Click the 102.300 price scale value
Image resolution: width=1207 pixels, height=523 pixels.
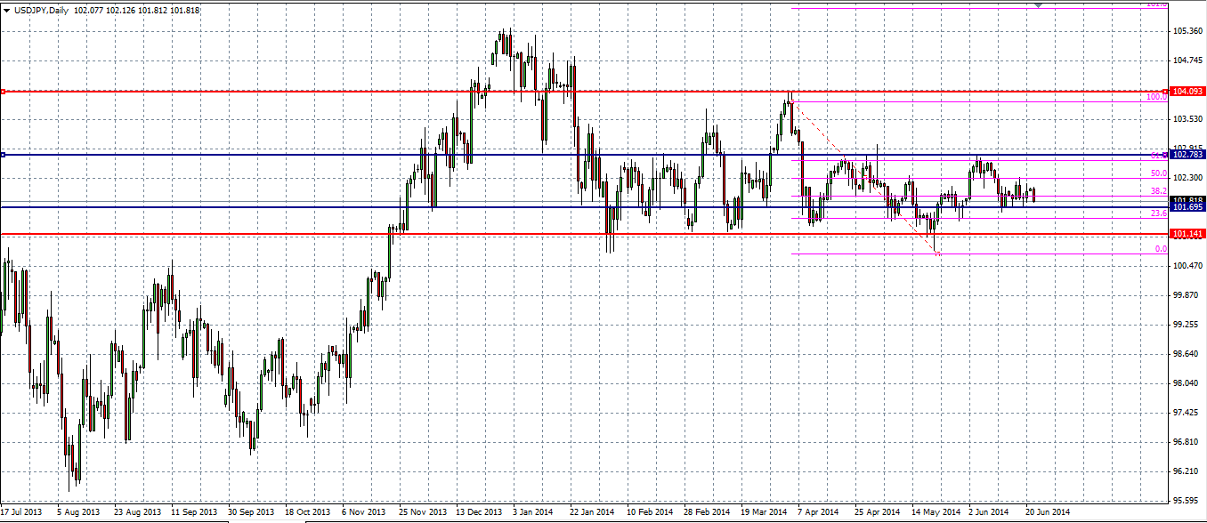click(x=1188, y=178)
